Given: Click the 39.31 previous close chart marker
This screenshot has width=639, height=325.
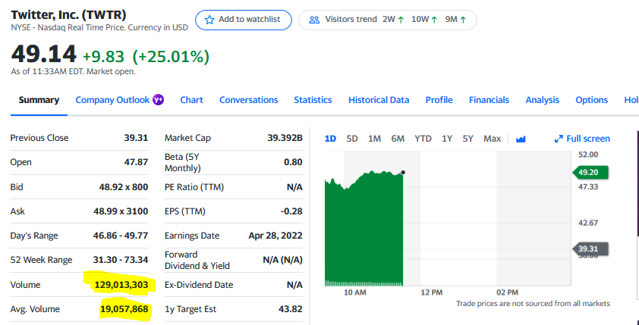Looking at the screenshot, I should 590,248.
